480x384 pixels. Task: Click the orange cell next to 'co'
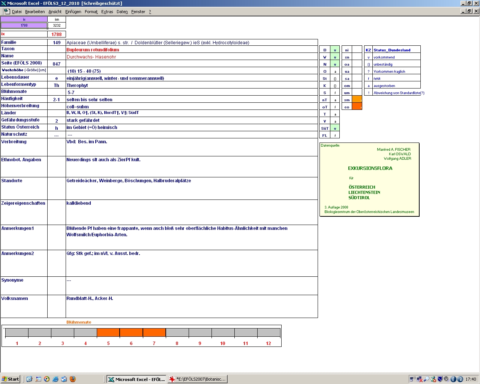pyautogui.click(x=357, y=106)
